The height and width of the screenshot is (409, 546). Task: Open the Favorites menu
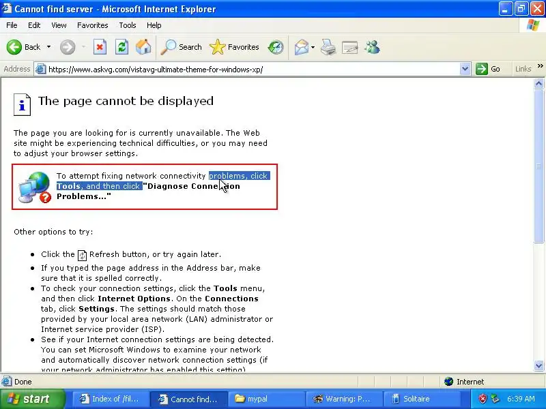tap(93, 25)
